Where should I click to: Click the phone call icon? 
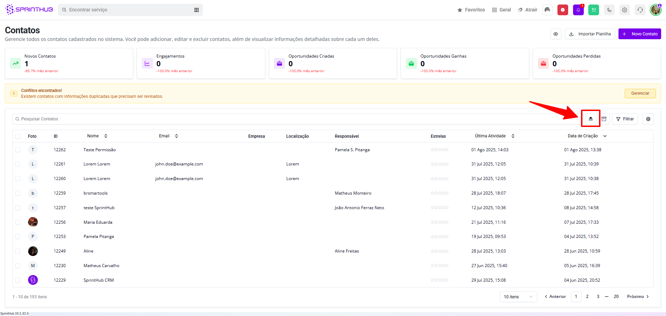tap(609, 10)
